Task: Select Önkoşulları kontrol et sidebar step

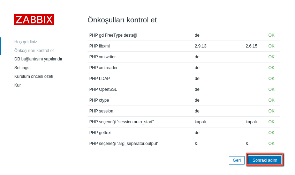Action: (x=34, y=51)
